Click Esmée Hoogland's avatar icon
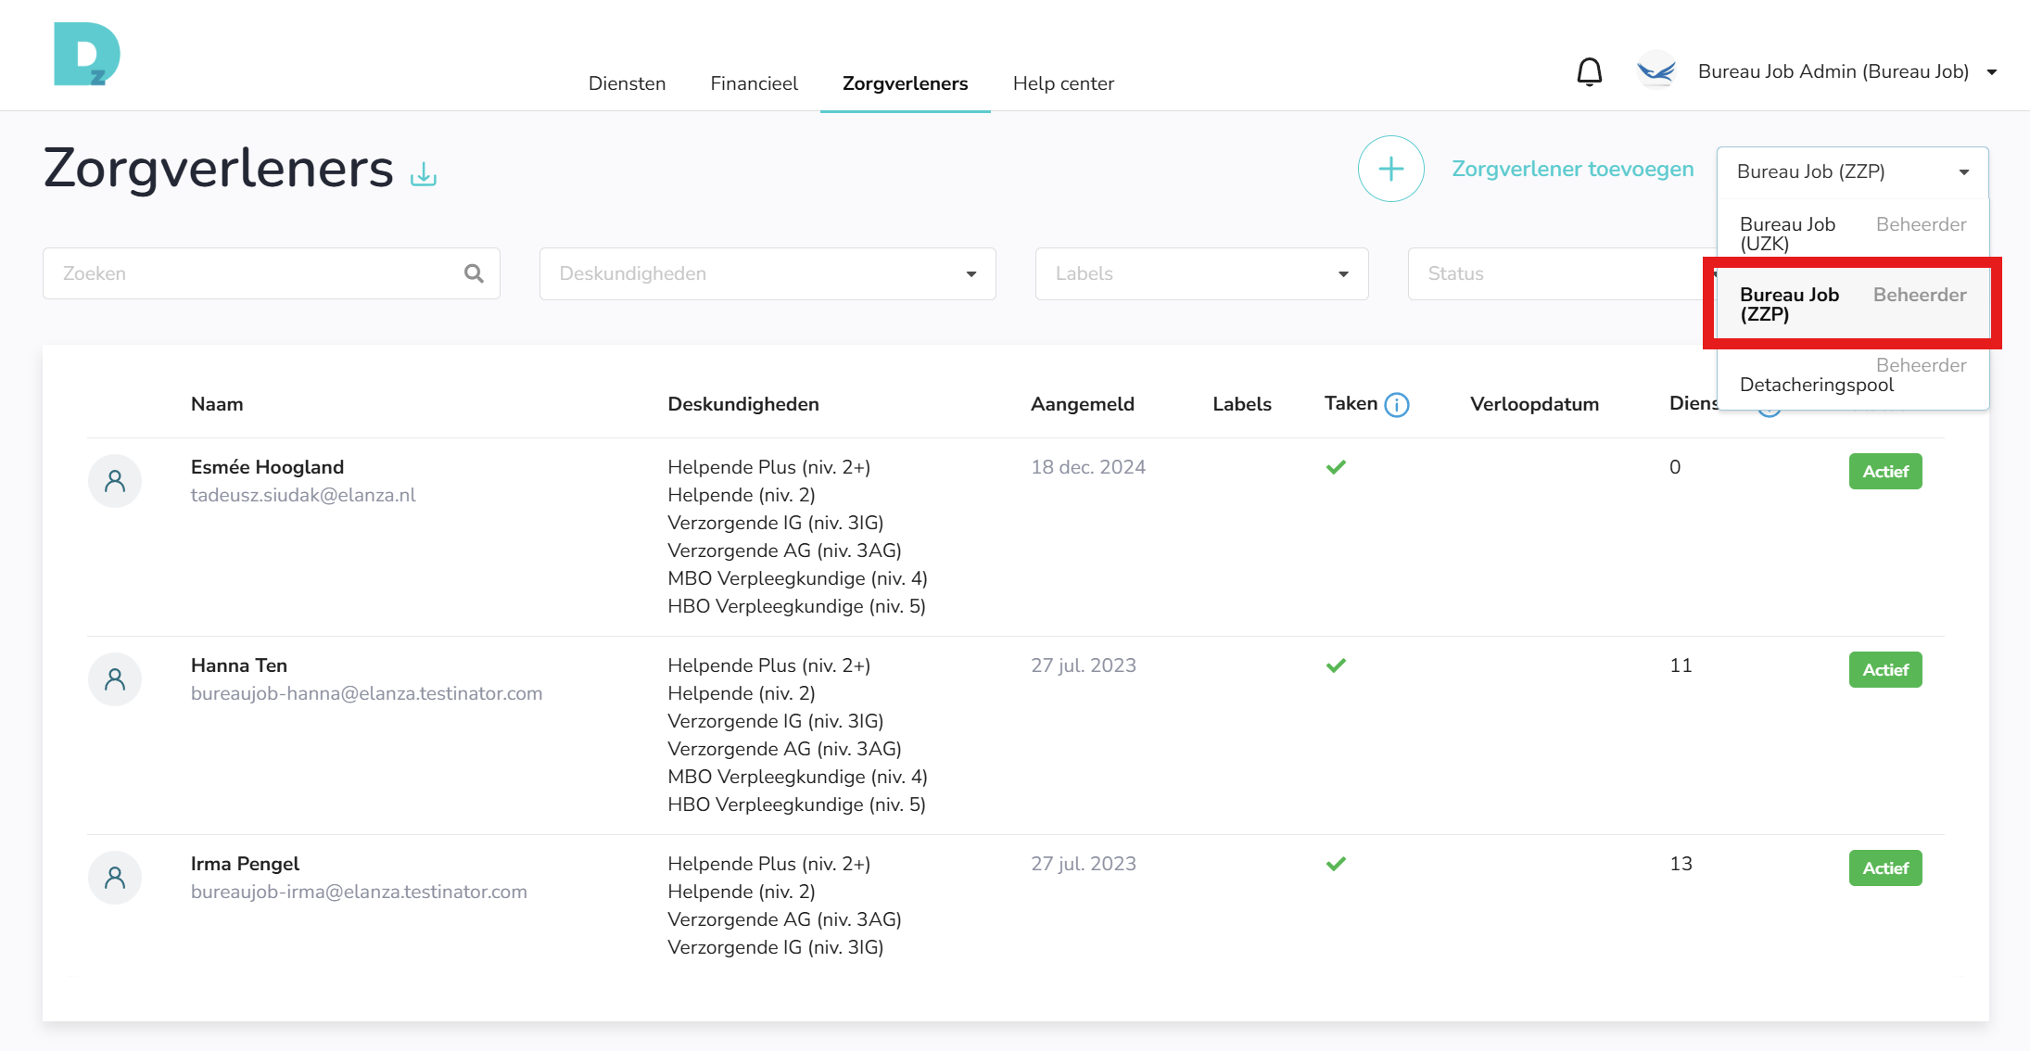Screen dimensions: 2030x1051 115,481
